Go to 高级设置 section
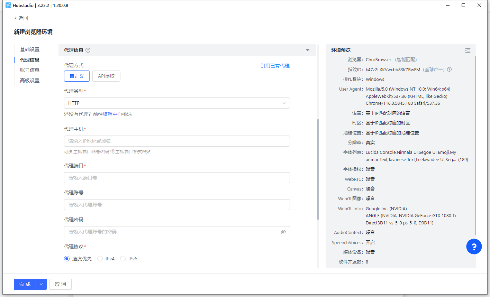490x297 pixels. (x=30, y=81)
